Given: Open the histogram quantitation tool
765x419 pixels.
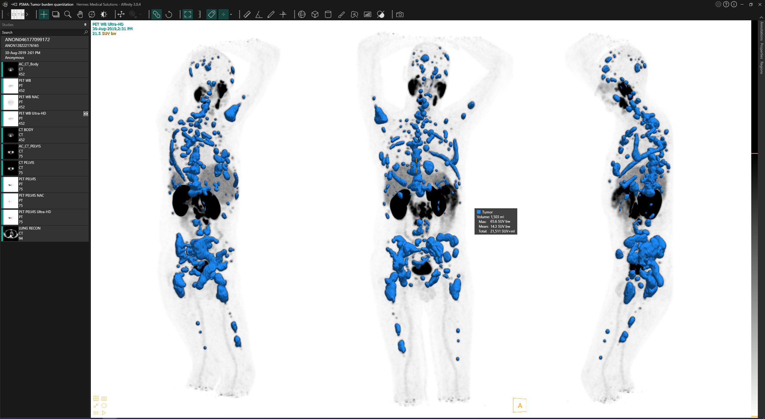Looking at the screenshot, I should 368,14.
